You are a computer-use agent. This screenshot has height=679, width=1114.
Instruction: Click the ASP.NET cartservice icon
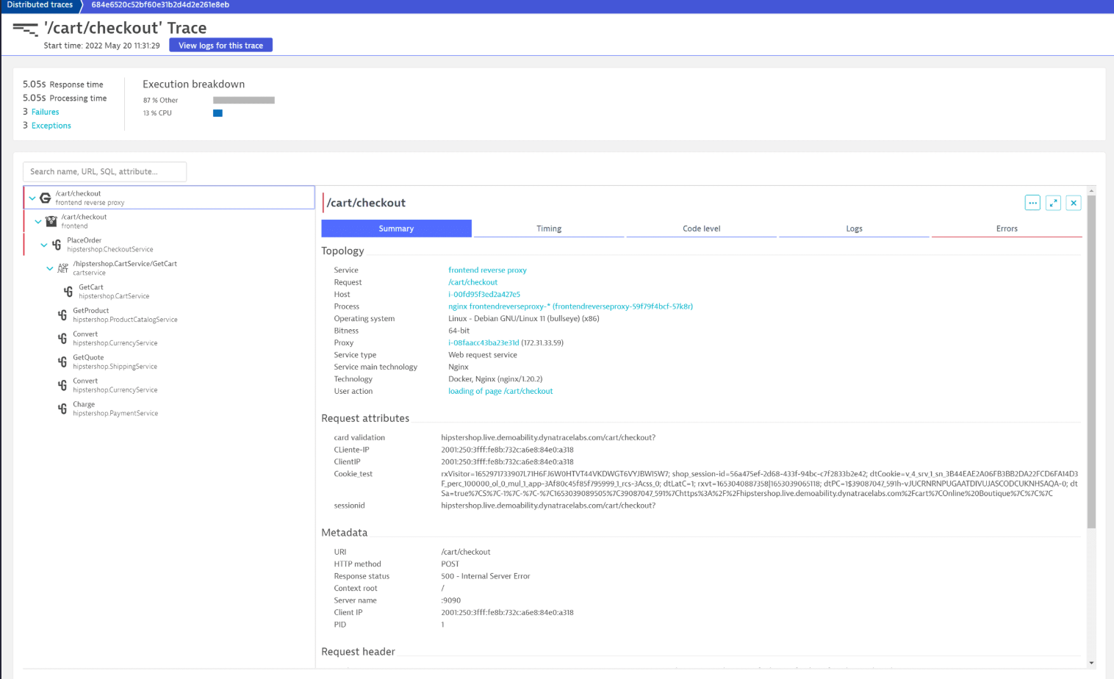63,268
